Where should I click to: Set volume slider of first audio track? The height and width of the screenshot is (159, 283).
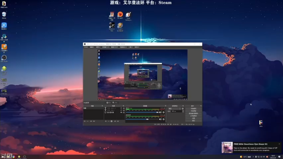(x=142, y=112)
